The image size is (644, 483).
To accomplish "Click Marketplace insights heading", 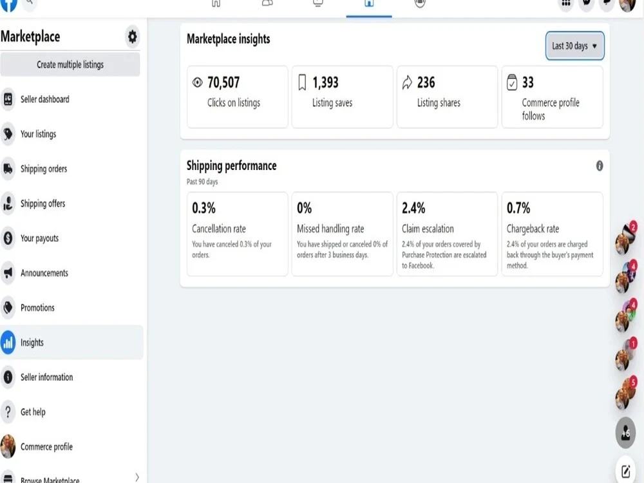I will [x=229, y=39].
